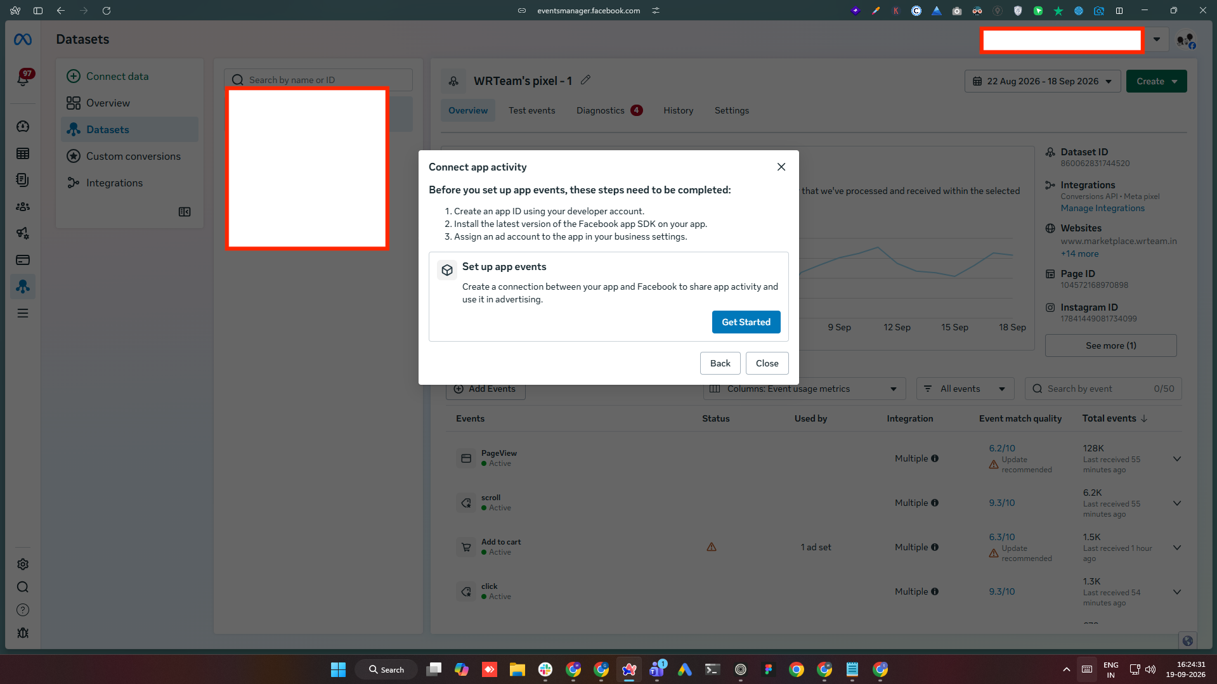Image resolution: width=1217 pixels, height=684 pixels.
Task: Click the Search by name or ID field
Action: 318,80
